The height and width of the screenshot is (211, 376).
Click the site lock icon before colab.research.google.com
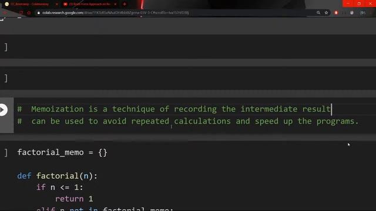(38, 13)
